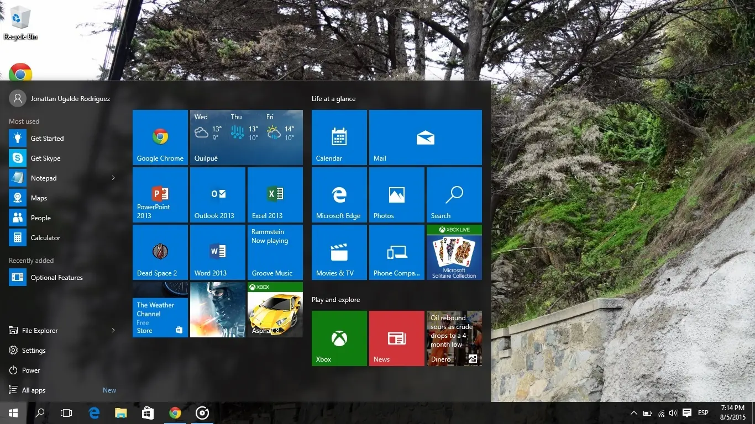Open the Photos tile
The height and width of the screenshot is (424, 755).
(x=396, y=194)
